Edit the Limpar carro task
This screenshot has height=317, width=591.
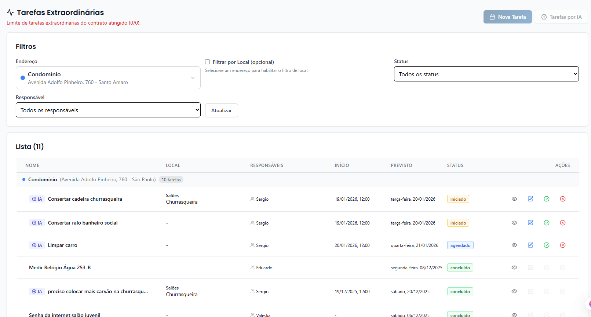tap(530, 245)
